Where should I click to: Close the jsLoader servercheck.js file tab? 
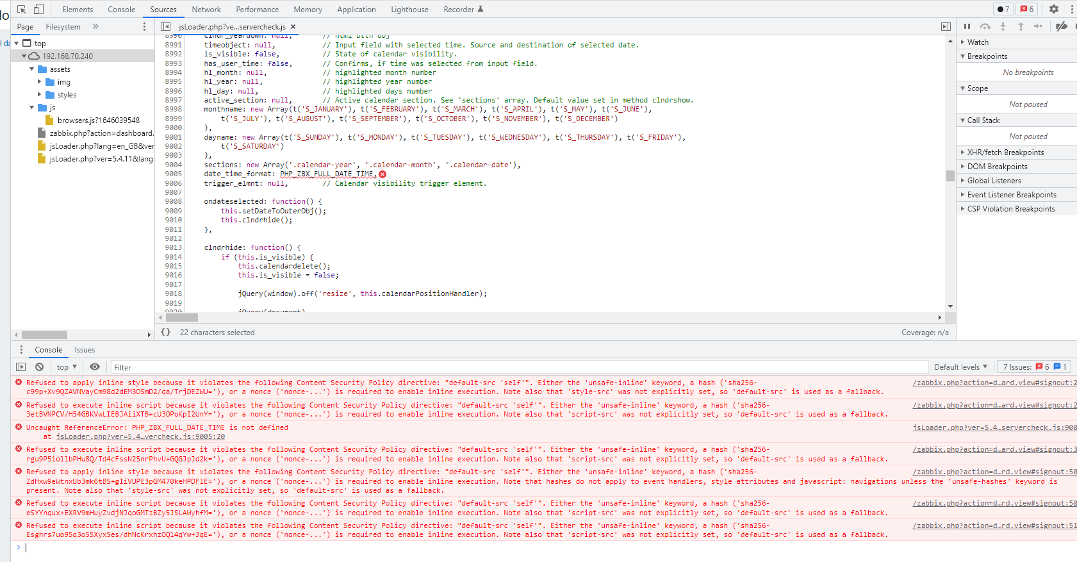[293, 26]
